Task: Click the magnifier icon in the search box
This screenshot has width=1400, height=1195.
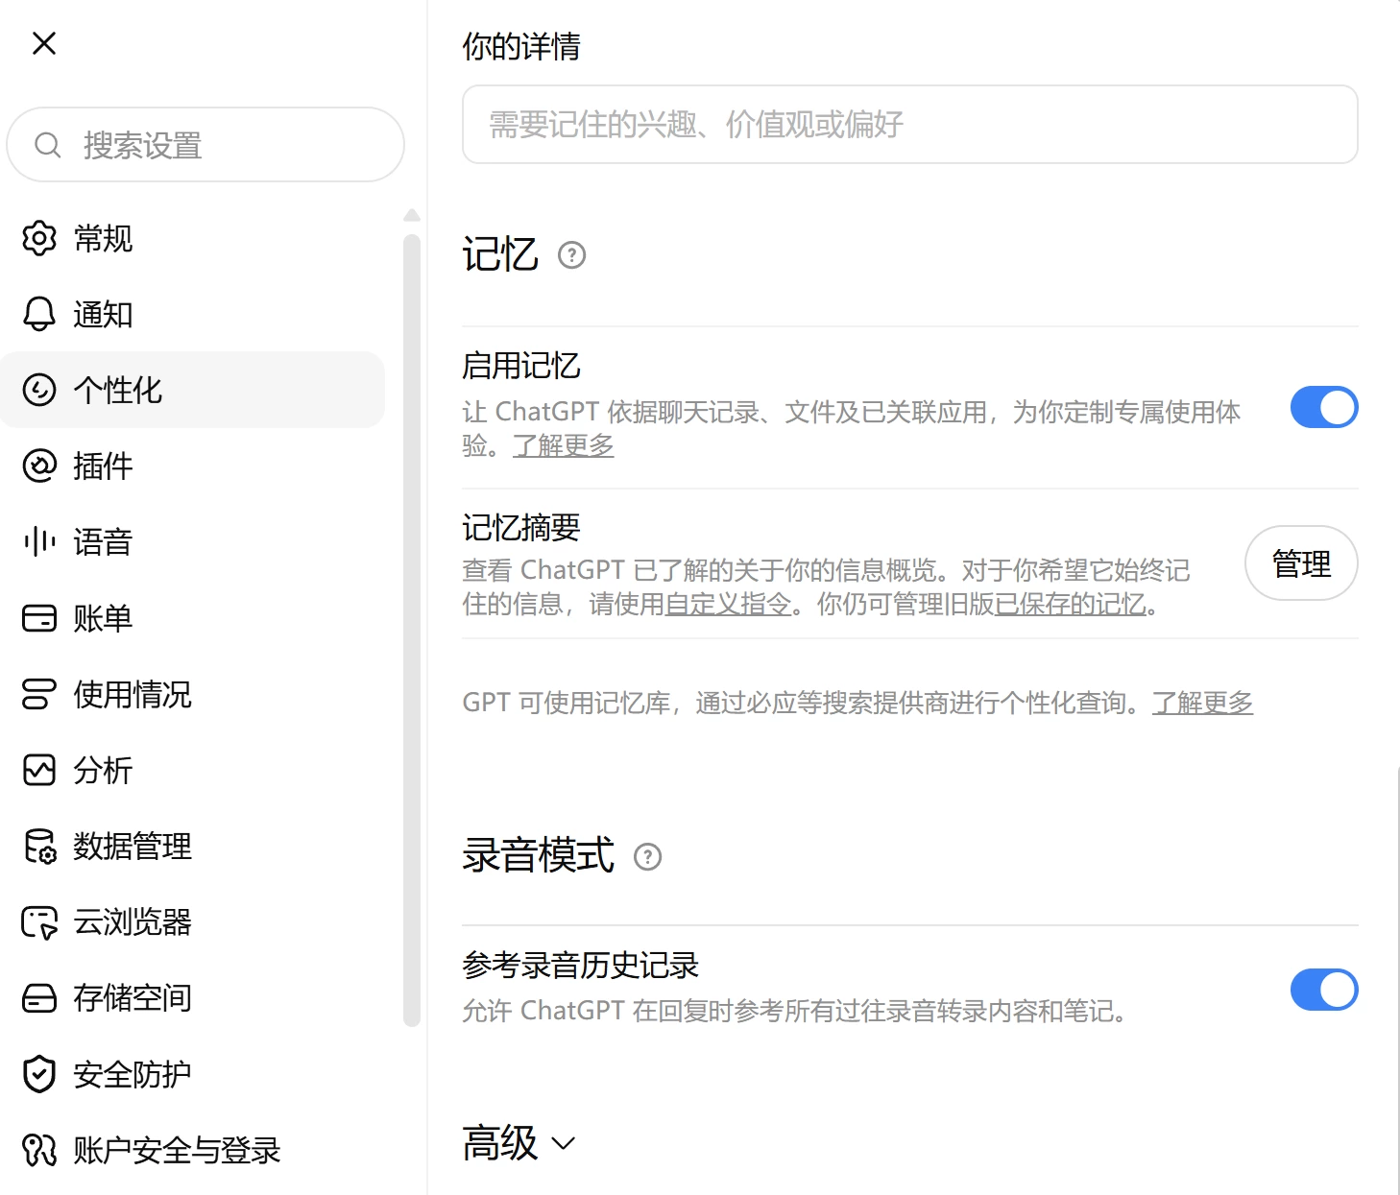Action: click(x=47, y=145)
